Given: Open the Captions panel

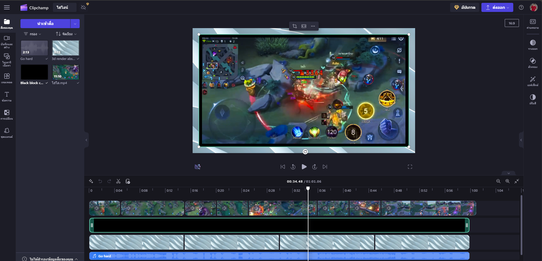Looking at the screenshot, I should tap(533, 24).
